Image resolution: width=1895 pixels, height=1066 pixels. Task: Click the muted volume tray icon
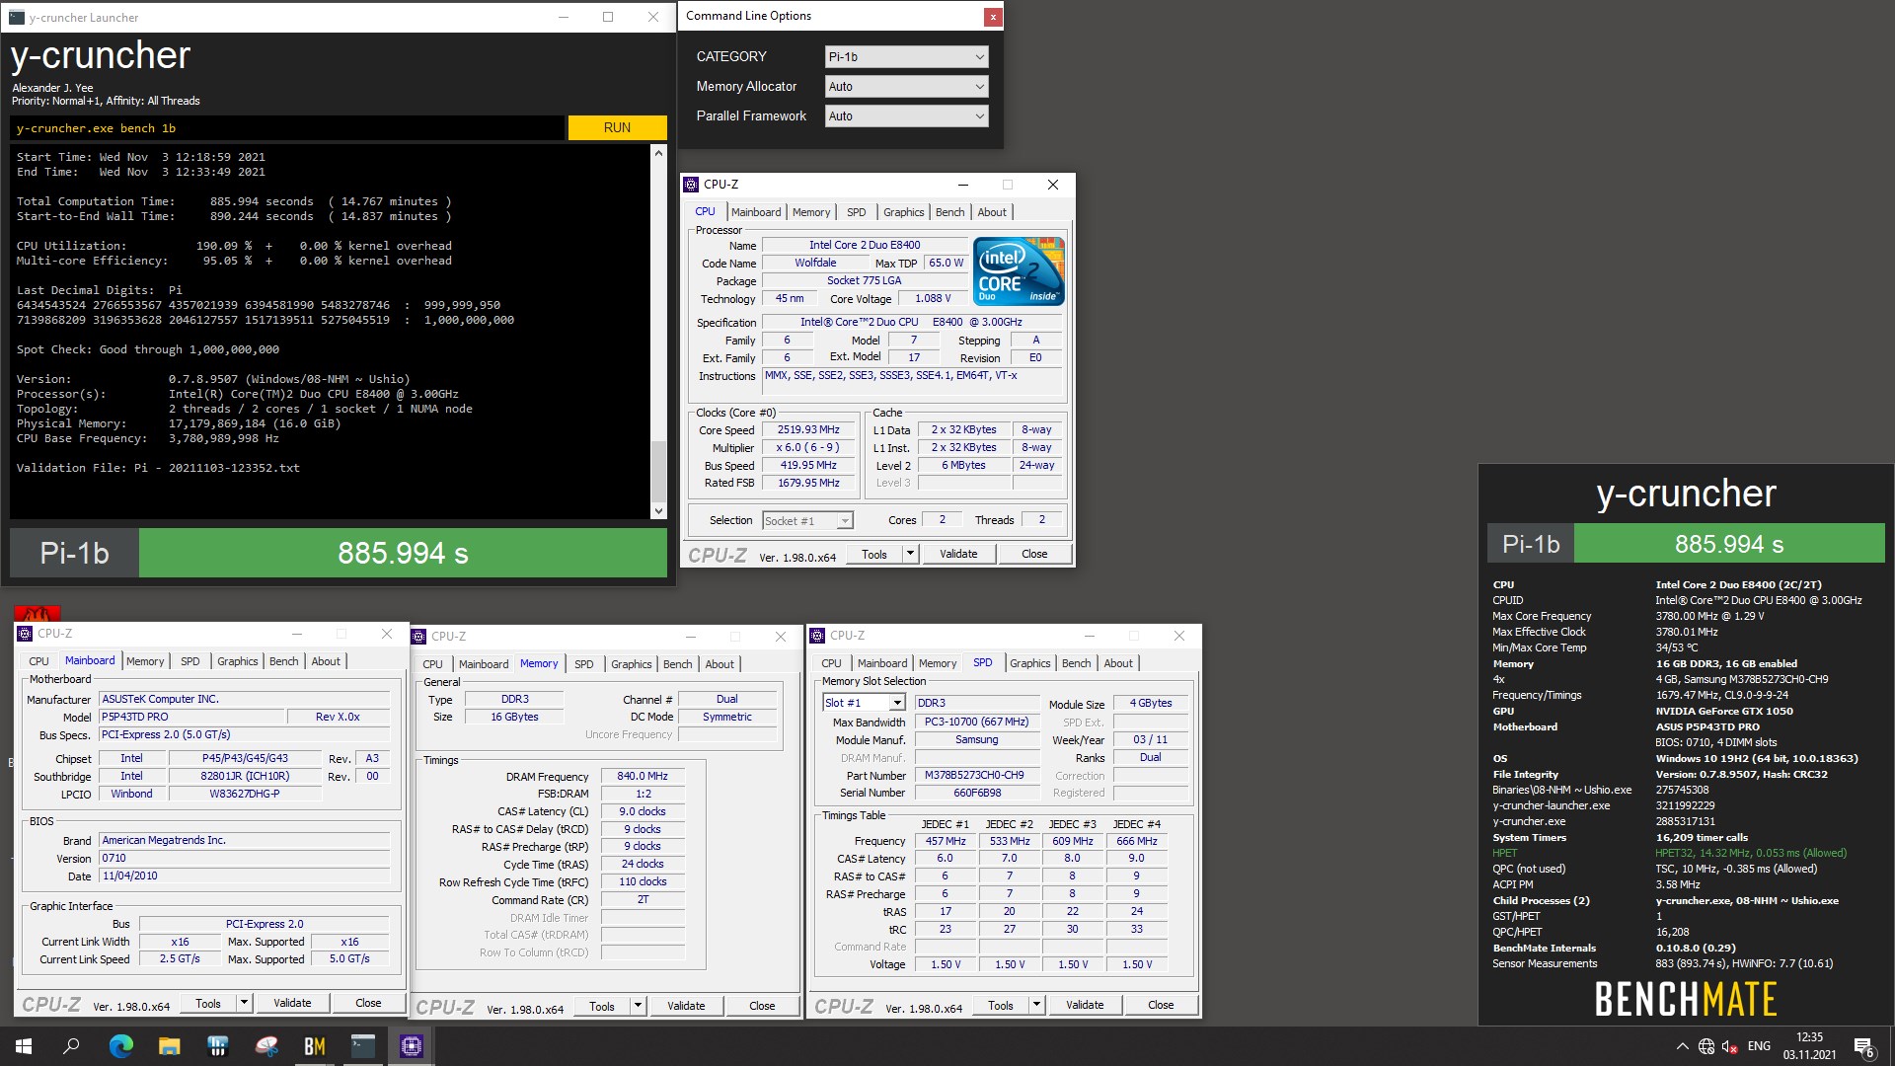tap(1730, 1046)
